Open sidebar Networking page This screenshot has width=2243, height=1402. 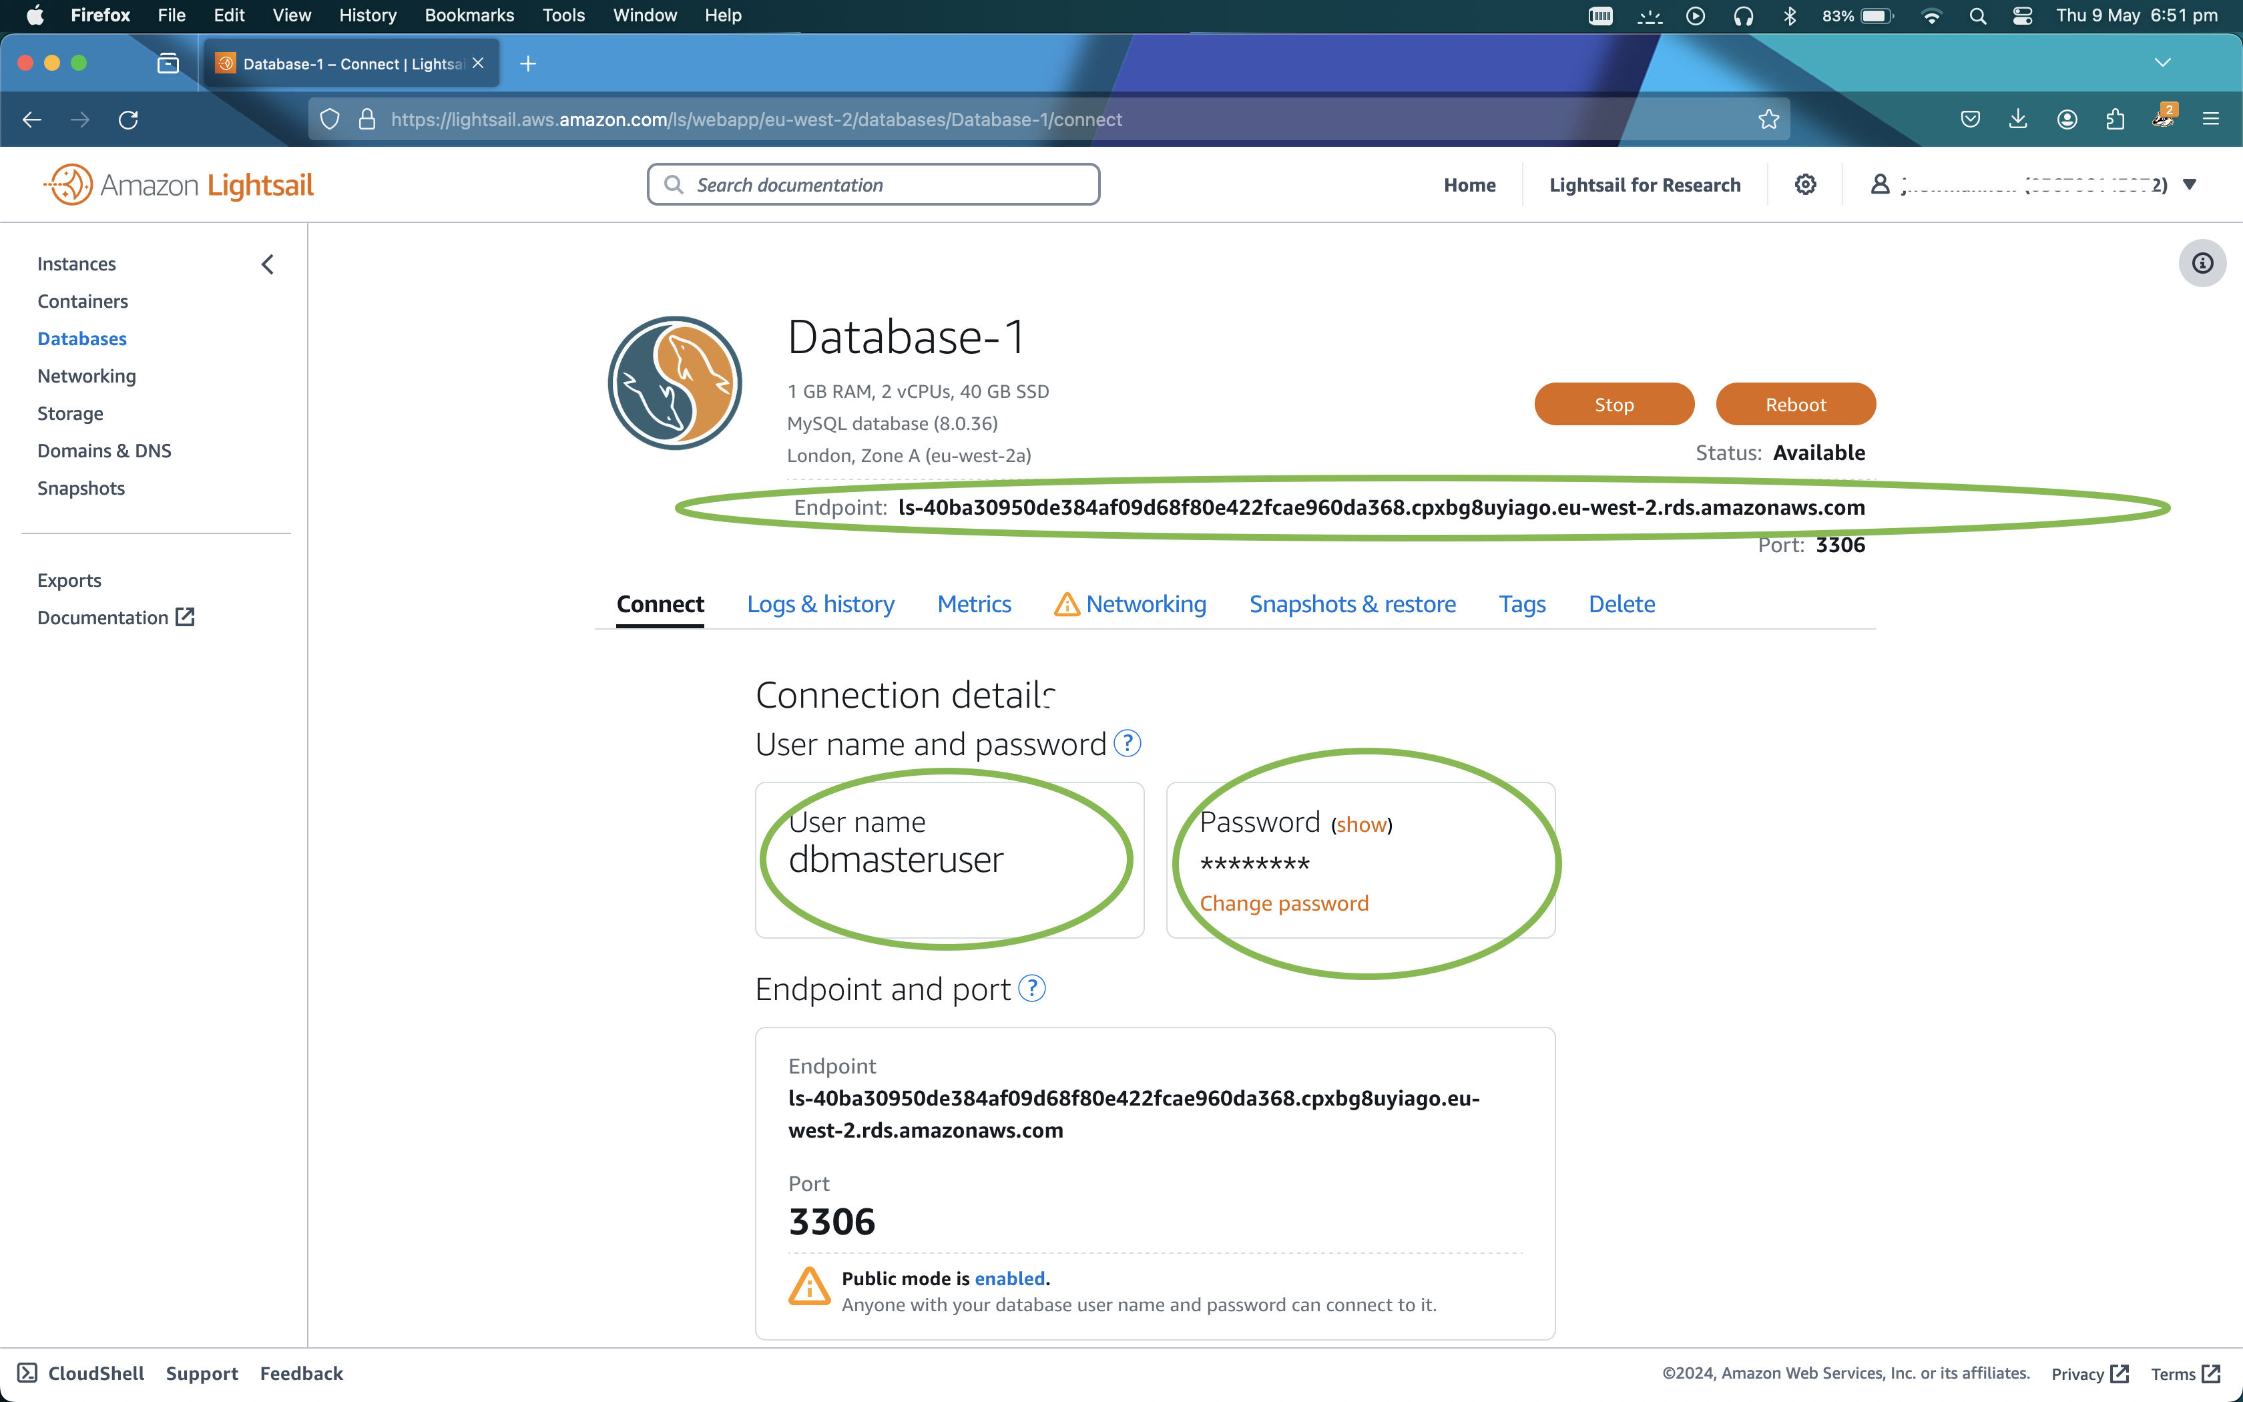(x=86, y=375)
